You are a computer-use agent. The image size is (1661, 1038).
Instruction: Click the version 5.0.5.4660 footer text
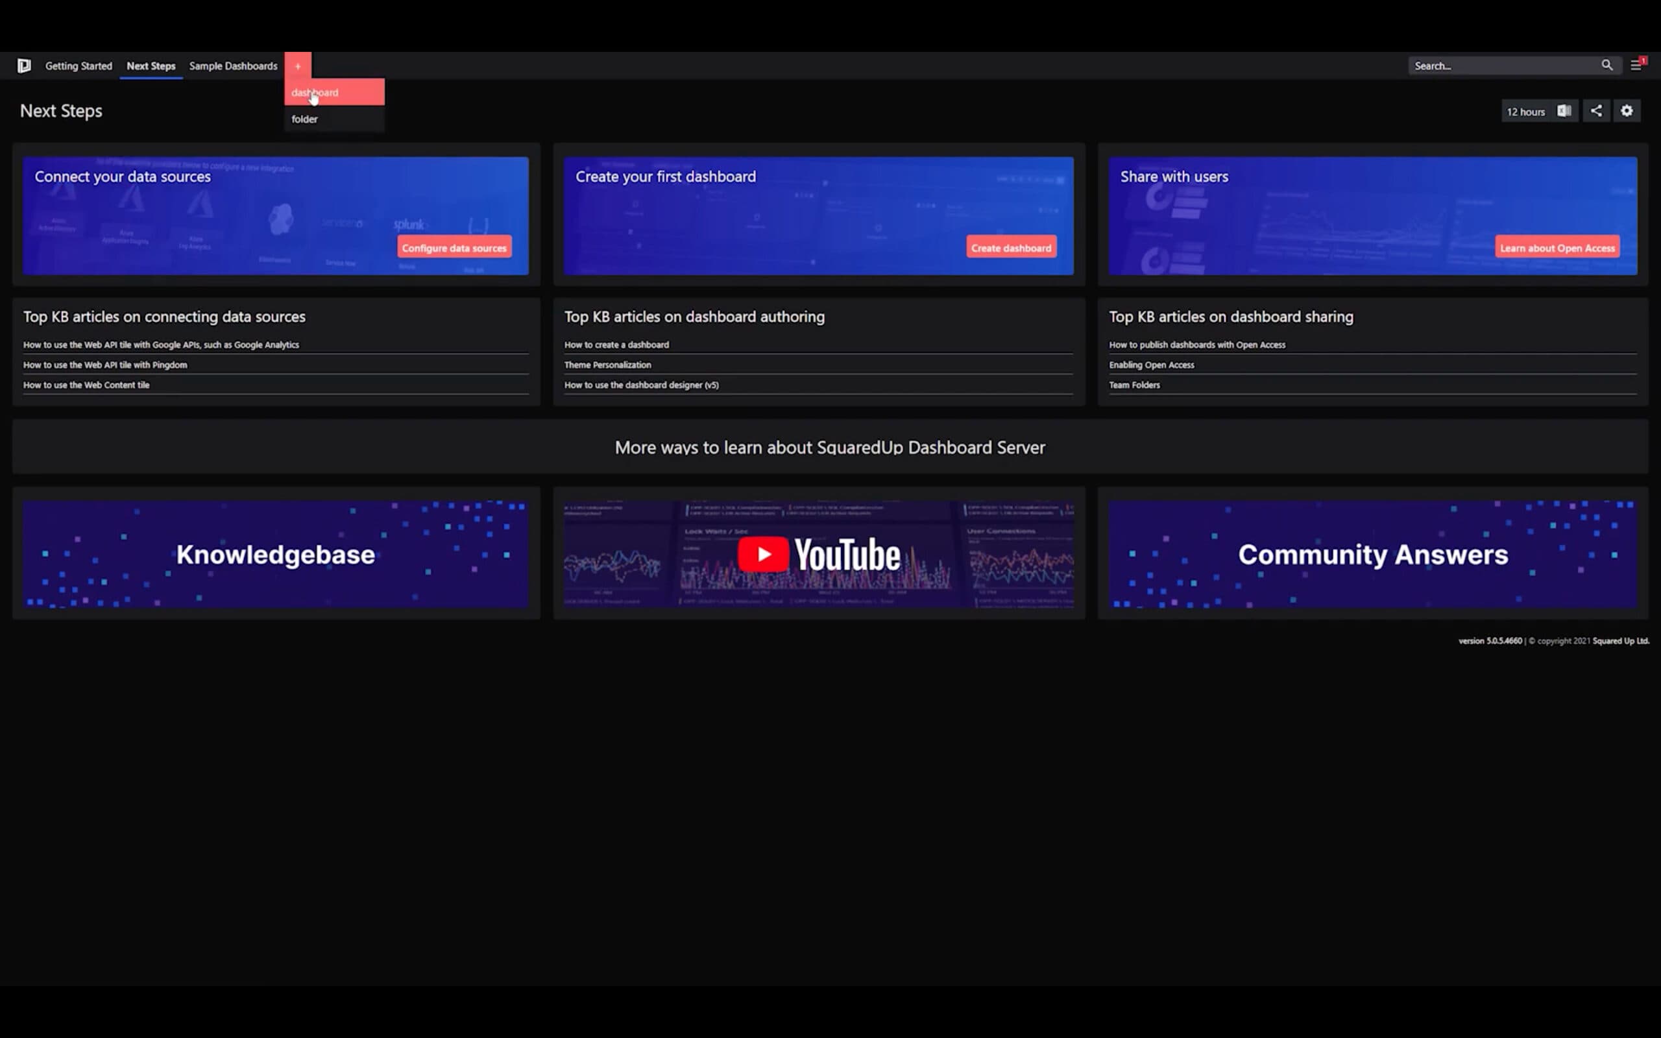(1490, 640)
